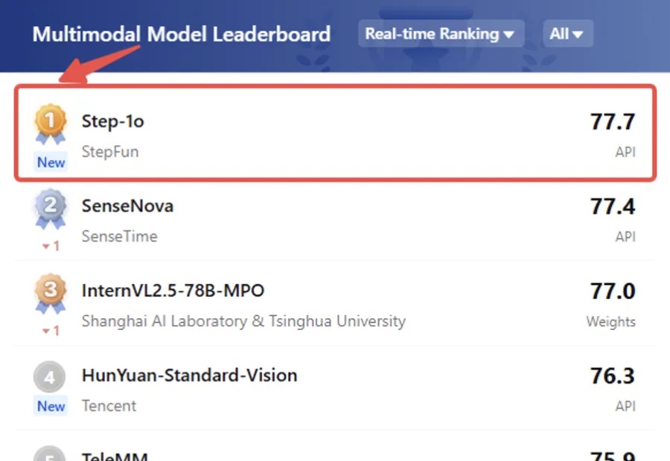670x461 pixels.
Task: Click the New badge beside Tencent
Action: [51, 406]
